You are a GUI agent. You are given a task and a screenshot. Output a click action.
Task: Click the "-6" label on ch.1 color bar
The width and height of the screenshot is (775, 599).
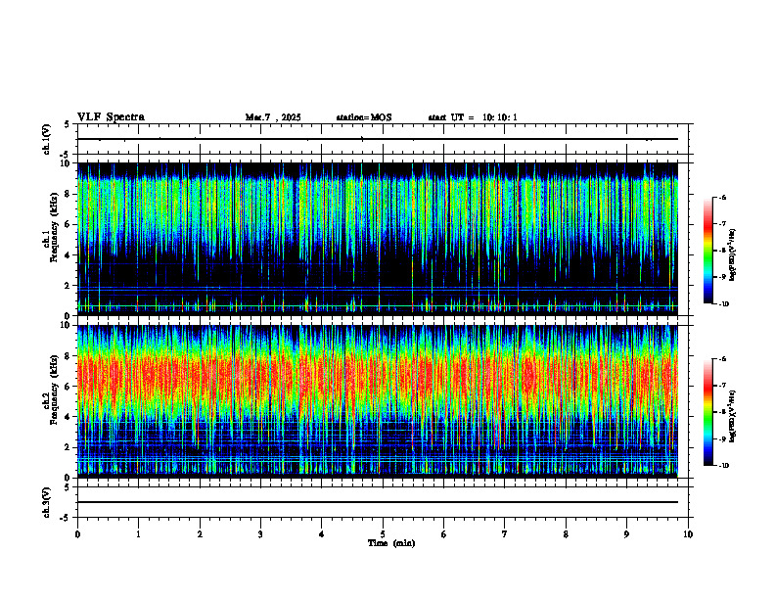(722, 198)
